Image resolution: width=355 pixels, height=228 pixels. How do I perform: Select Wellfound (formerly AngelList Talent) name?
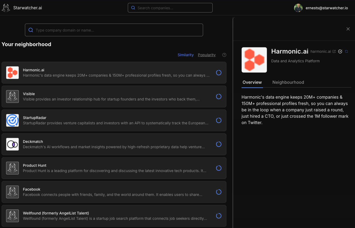[56, 213]
